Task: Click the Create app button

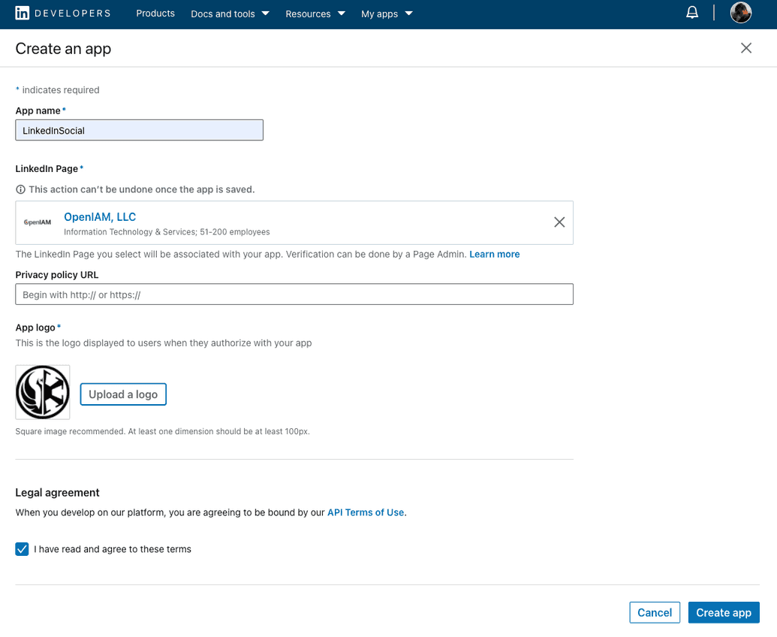Action: click(x=723, y=612)
